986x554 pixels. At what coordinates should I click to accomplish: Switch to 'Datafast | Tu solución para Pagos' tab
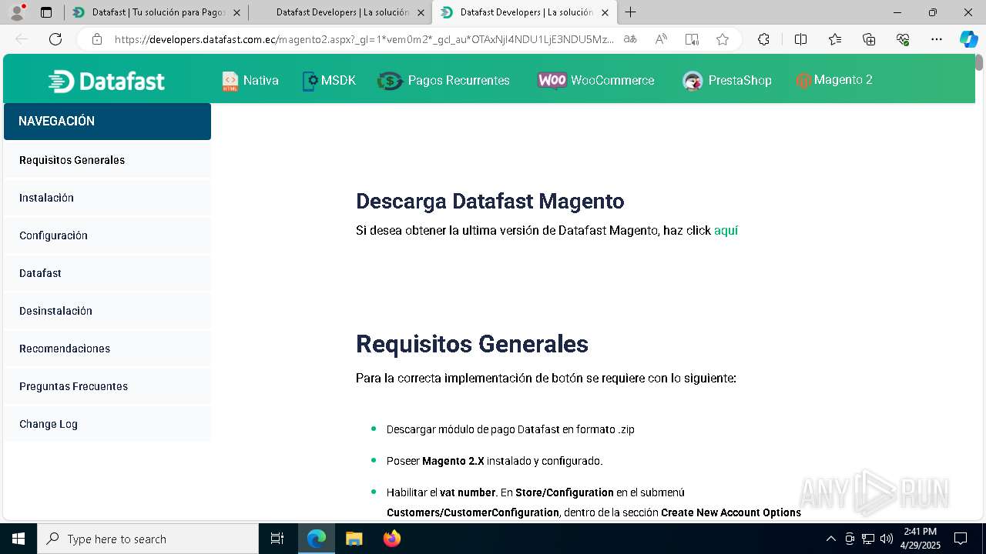(156, 12)
